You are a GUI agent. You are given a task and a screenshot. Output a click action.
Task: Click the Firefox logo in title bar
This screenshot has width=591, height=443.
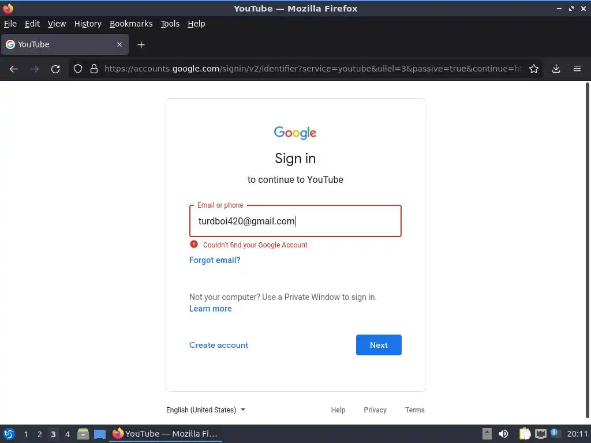(x=8, y=8)
